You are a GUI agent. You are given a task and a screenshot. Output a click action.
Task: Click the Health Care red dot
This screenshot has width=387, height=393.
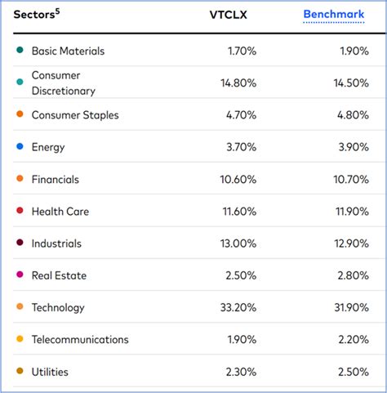tap(20, 210)
